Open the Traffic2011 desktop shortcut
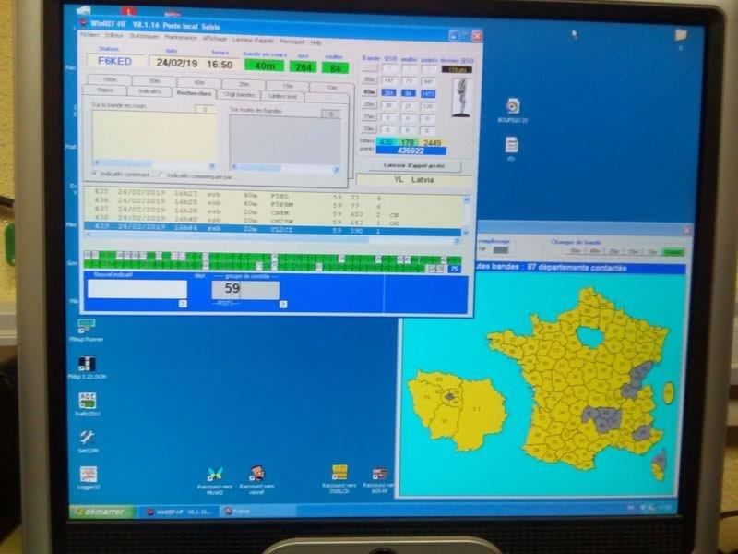Viewport: 738px width, 554px height. pos(88,401)
